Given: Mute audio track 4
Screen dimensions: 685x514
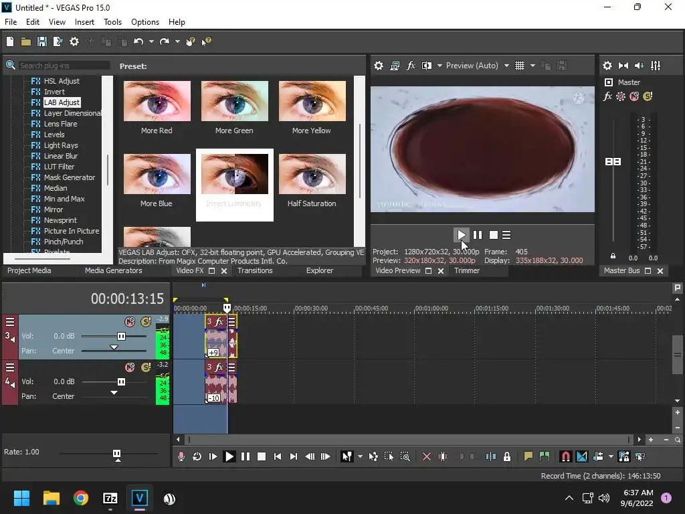Looking at the screenshot, I should 130,367.
